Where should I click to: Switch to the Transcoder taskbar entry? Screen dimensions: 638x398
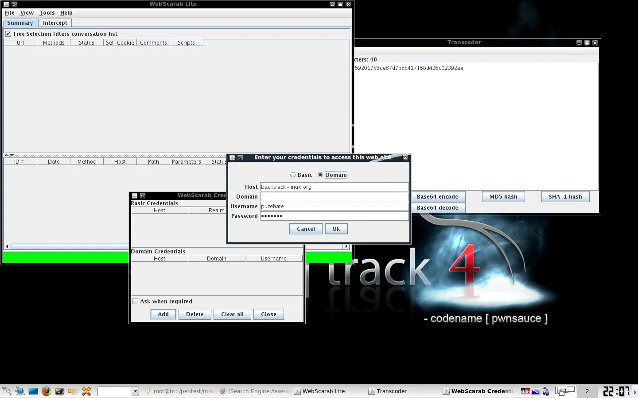[x=403, y=391]
